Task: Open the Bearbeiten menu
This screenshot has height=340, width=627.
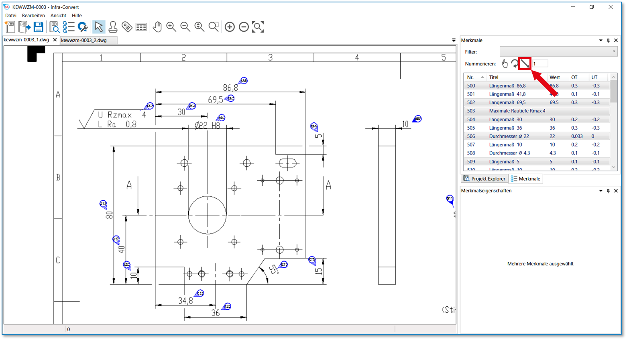Action: pyautogui.click(x=33, y=16)
